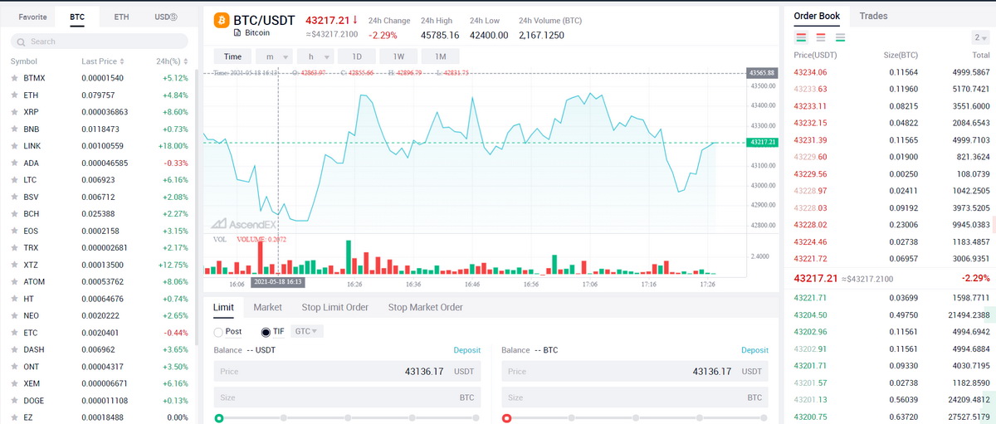Open the GTC time-in-force dropdown
The width and height of the screenshot is (996, 424).
pos(308,331)
